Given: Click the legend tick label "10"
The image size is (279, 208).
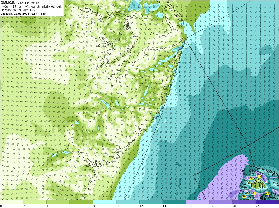Looking at the screenshot, I should click(118, 206).
